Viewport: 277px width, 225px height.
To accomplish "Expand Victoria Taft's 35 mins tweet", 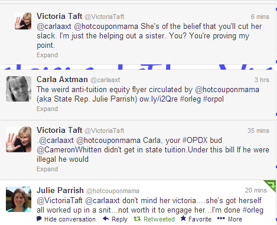I will 47,169.
